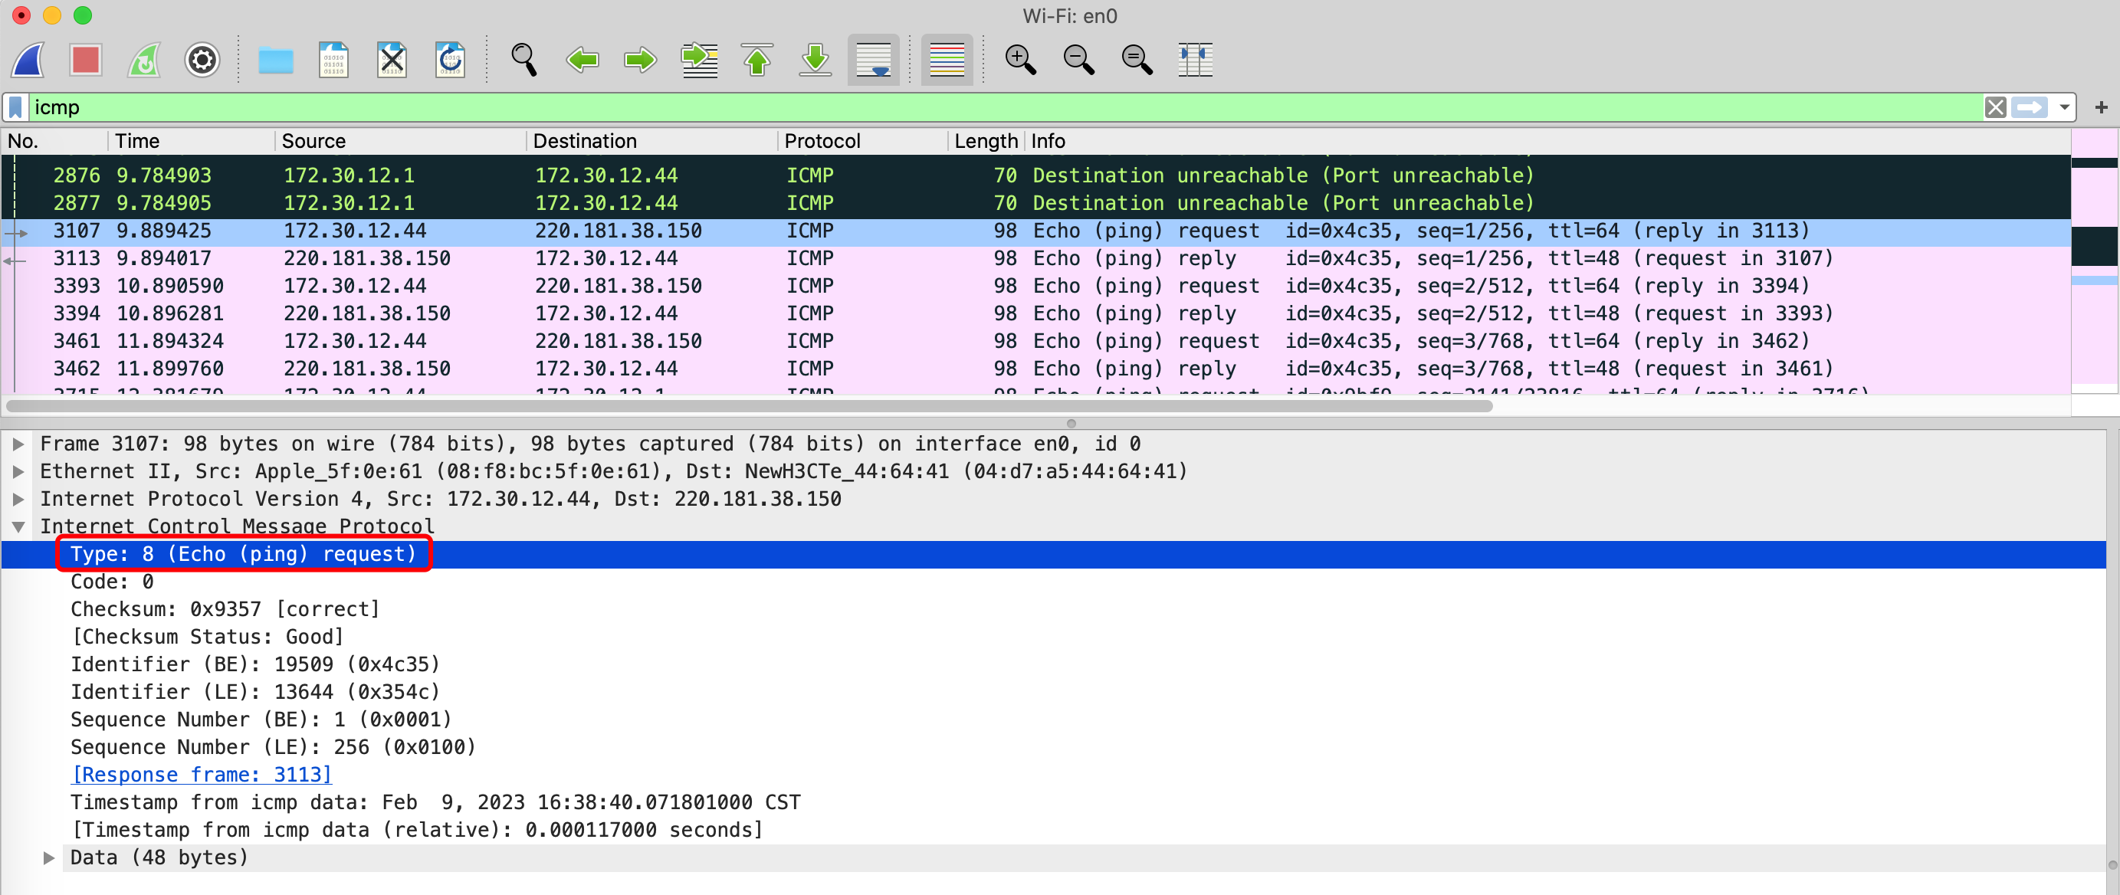The width and height of the screenshot is (2120, 895).
Task: Sort by the Time column
Action: [192, 142]
